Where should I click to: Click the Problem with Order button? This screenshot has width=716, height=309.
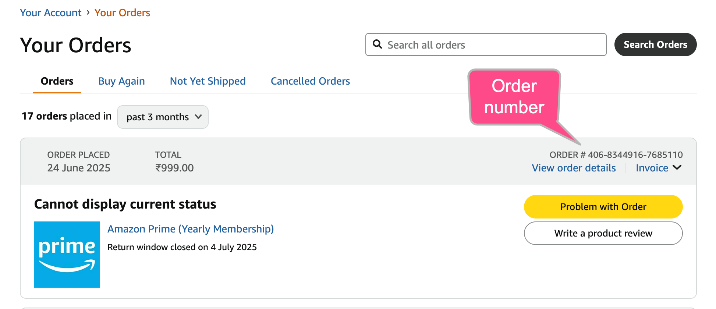[603, 207]
